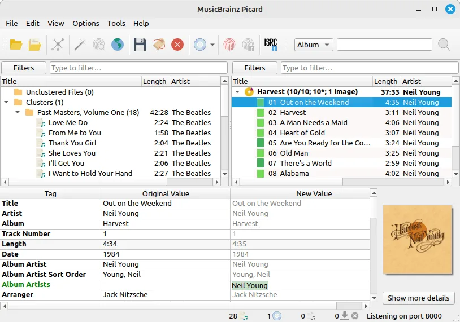Image resolution: width=460 pixels, height=322 pixels.
Task: Click the toolbar search input field
Action: click(x=384, y=45)
